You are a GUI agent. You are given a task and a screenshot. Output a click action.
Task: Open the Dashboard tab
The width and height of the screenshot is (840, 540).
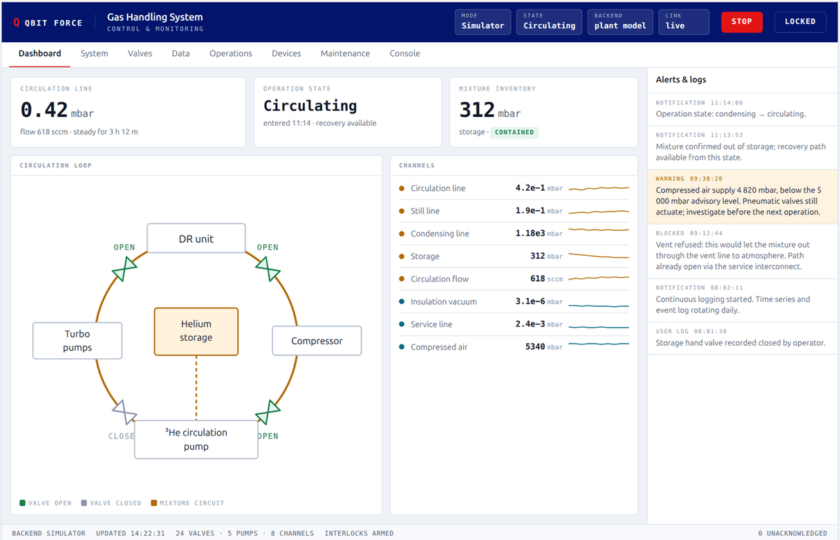pos(40,53)
